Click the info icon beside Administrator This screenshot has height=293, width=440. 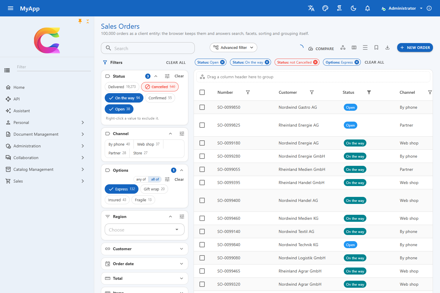click(x=429, y=8)
